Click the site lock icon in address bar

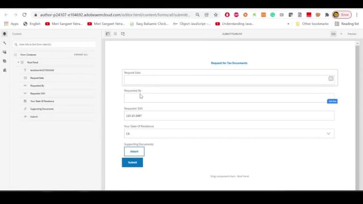coord(35,15)
